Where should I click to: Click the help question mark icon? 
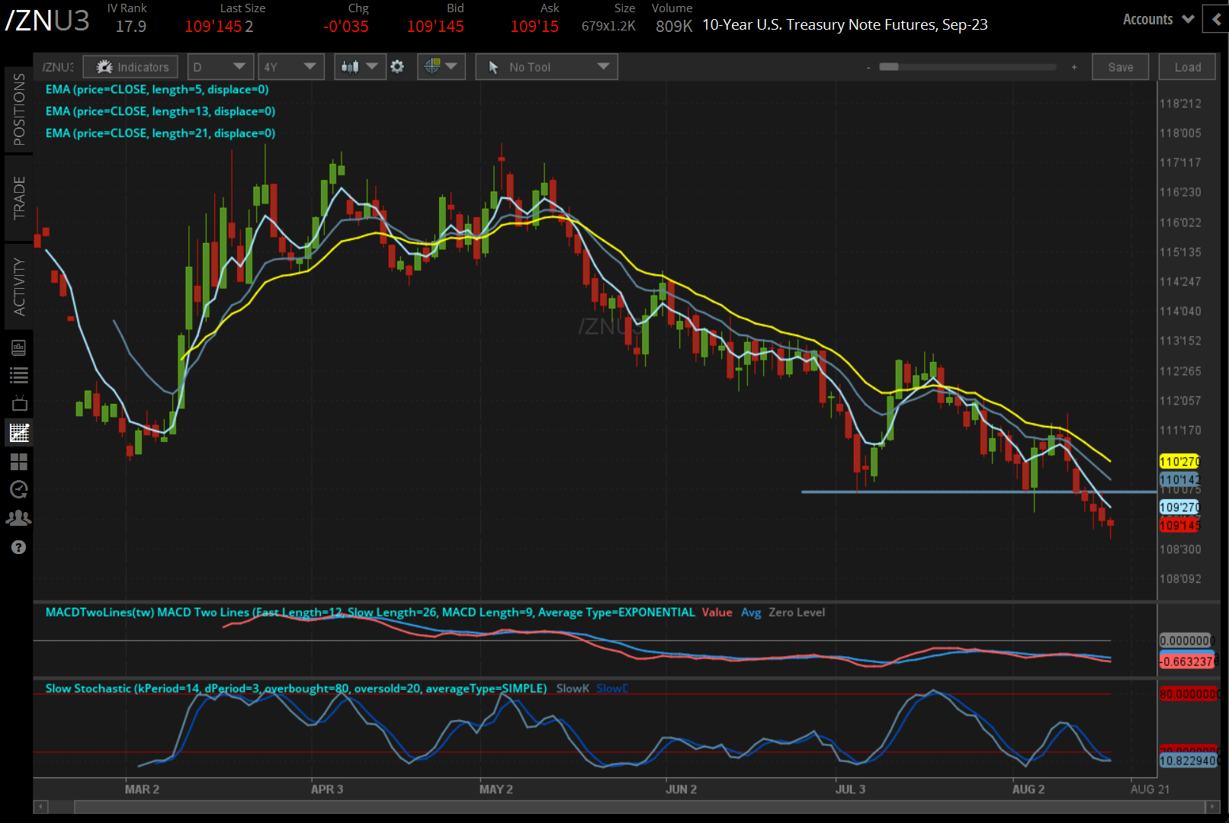pos(19,547)
